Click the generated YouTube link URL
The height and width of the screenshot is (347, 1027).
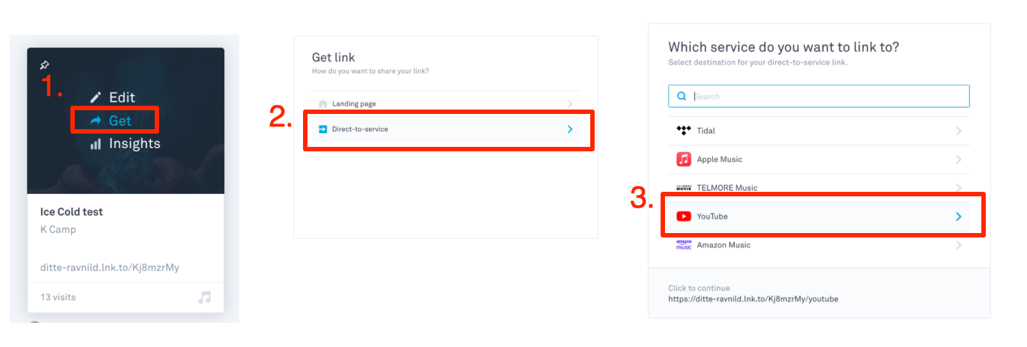(x=752, y=299)
